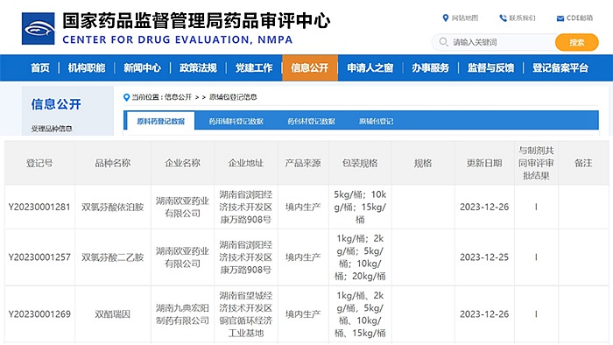This screenshot has height=345, width=613.
Task: Click 信息公开 in breadcrumb path
Action: tap(178, 97)
